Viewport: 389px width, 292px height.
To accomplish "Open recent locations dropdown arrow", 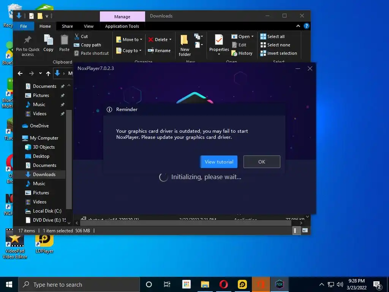I will tap(40, 73).
